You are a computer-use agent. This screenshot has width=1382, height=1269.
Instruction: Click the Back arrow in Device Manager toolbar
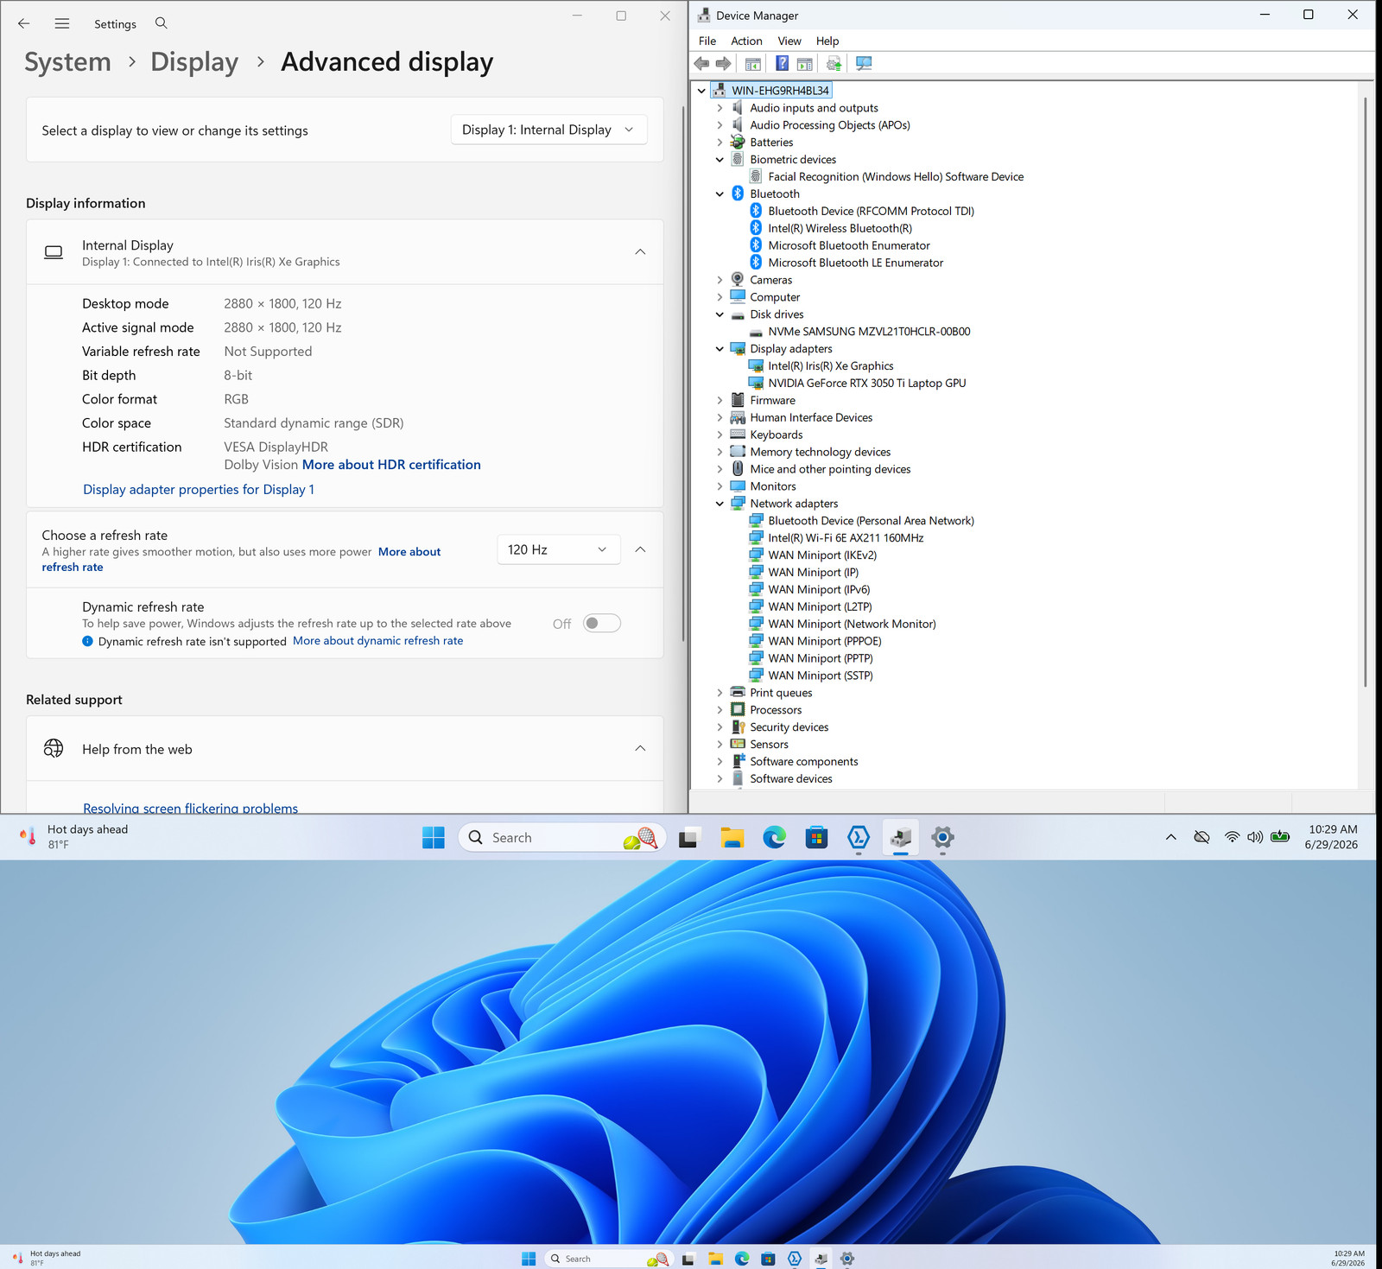[x=701, y=63]
